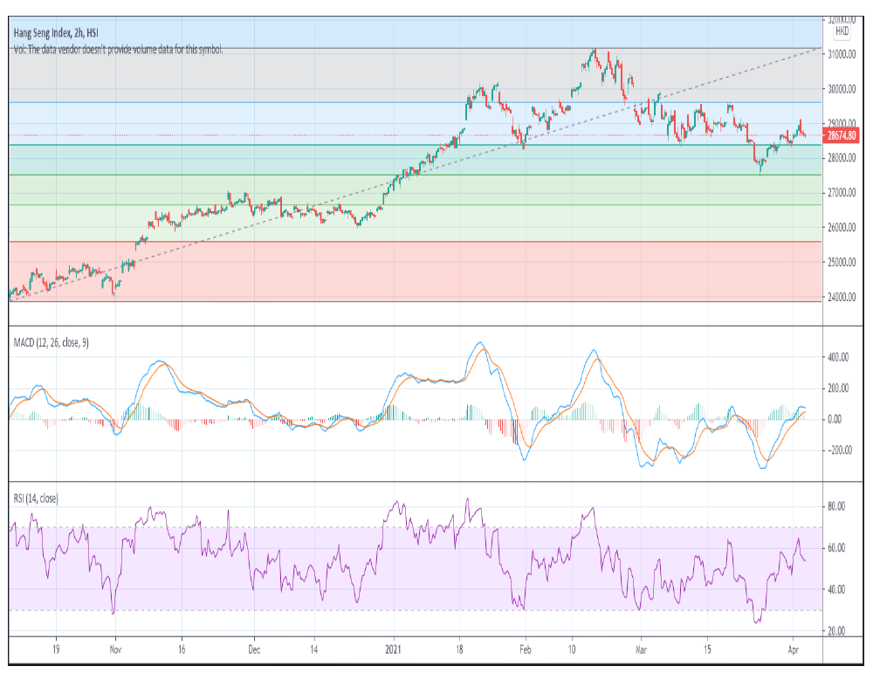Select the Feb date on time axis

pos(525,649)
